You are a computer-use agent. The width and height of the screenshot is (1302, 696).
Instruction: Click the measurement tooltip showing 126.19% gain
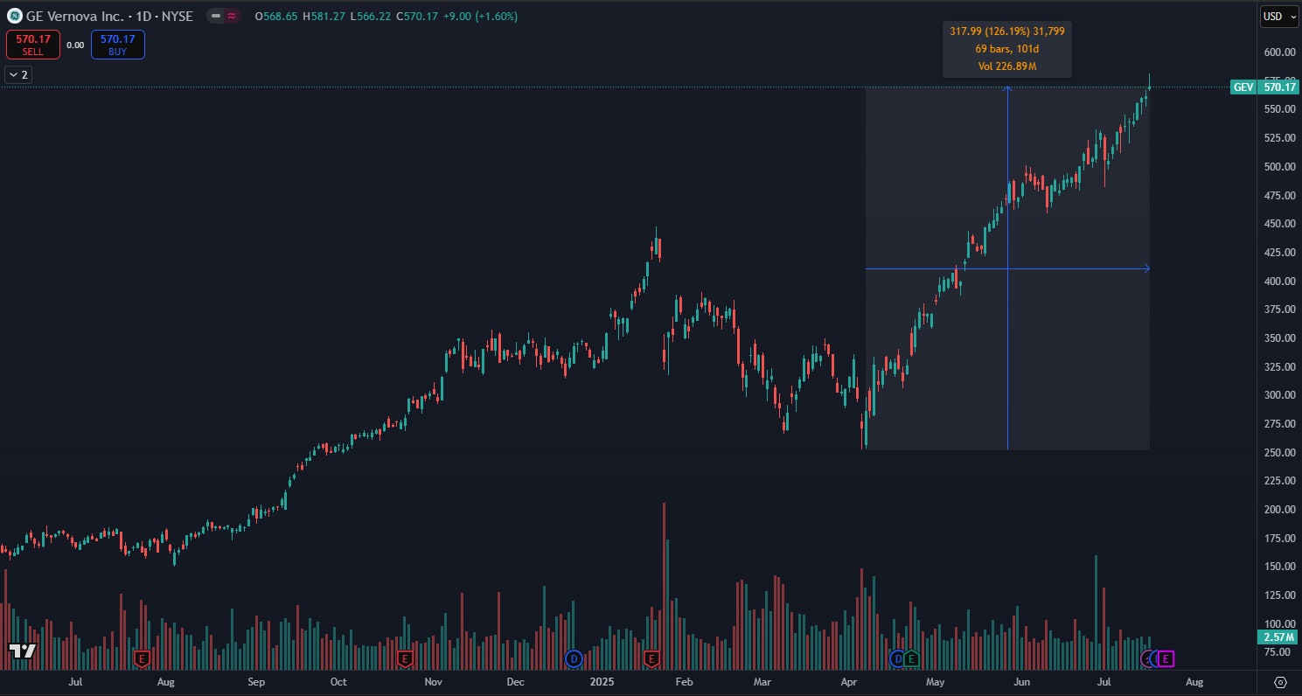tap(1006, 49)
